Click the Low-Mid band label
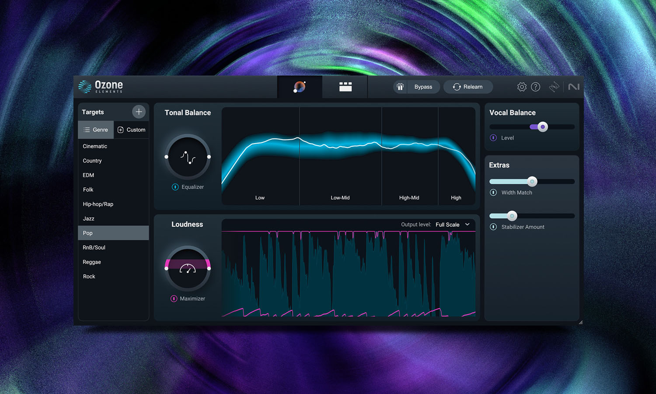The width and height of the screenshot is (656, 394). (340, 198)
